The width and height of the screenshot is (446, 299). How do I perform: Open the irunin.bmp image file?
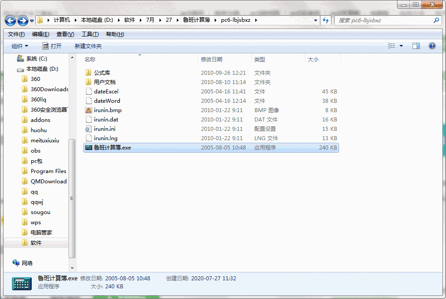(x=107, y=110)
